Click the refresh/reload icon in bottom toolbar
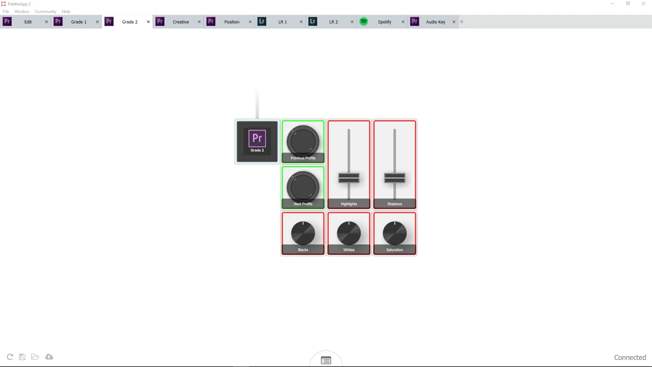 tap(10, 357)
